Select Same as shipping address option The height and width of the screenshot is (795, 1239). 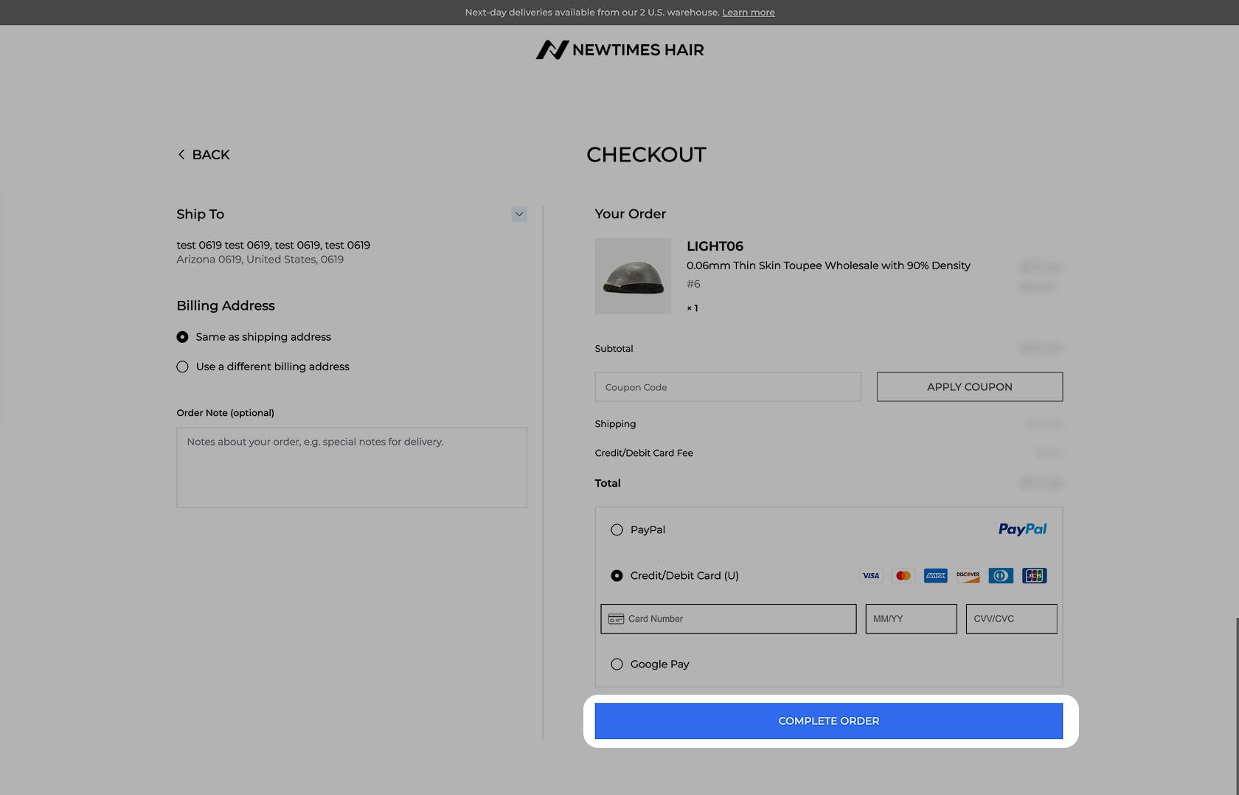tap(254, 337)
